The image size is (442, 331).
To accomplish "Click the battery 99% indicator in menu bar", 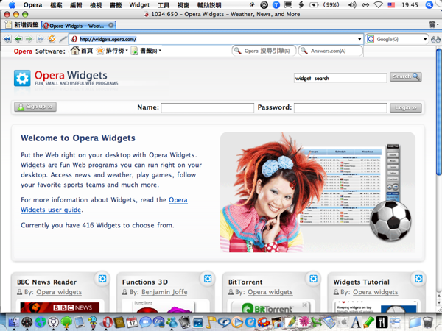I will (324, 5).
